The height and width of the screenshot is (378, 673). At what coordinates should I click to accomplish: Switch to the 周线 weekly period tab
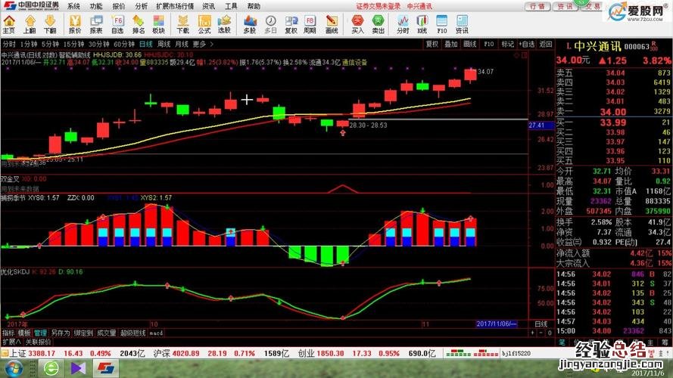coord(163,44)
